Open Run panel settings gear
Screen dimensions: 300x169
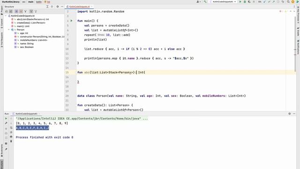pyautogui.click(x=290, y=114)
